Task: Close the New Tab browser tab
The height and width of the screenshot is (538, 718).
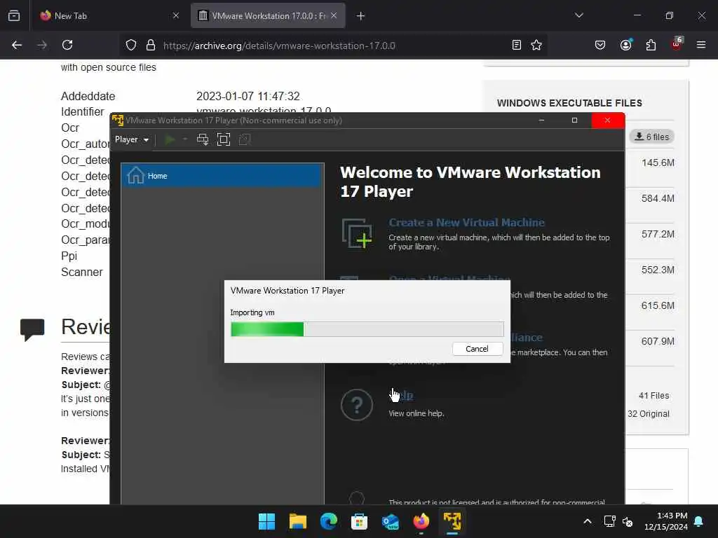Action: coord(176,15)
